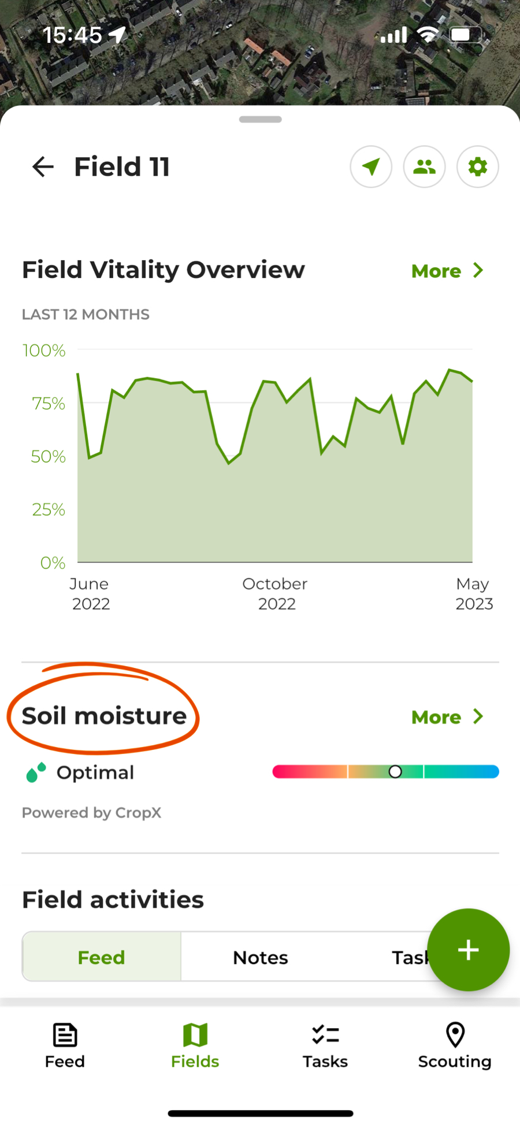The width and height of the screenshot is (520, 1127).
Task: Tap the green plus add button
Action: point(469,949)
